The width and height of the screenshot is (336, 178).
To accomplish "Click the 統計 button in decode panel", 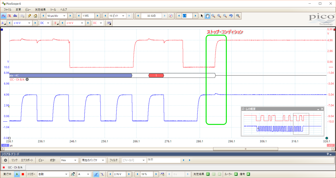I will pyautogui.click(x=53, y=160).
